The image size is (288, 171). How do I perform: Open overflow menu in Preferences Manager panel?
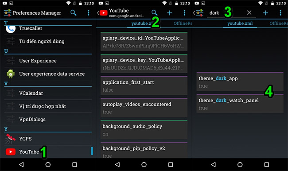pyautogui.click(x=89, y=13)
